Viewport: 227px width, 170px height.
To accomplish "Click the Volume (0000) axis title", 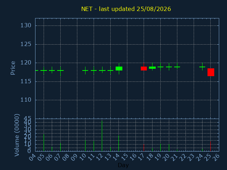I will [x=17, y=135].
